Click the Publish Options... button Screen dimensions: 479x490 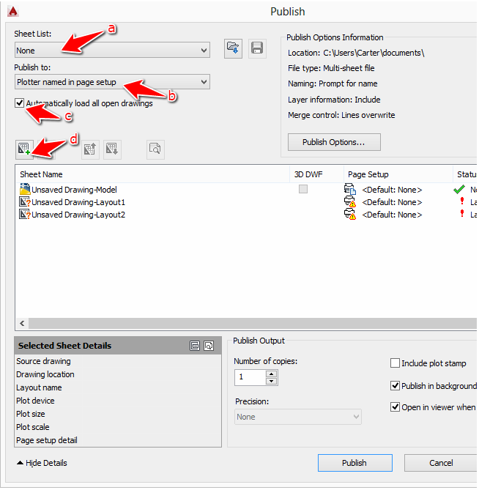(334, 142)
